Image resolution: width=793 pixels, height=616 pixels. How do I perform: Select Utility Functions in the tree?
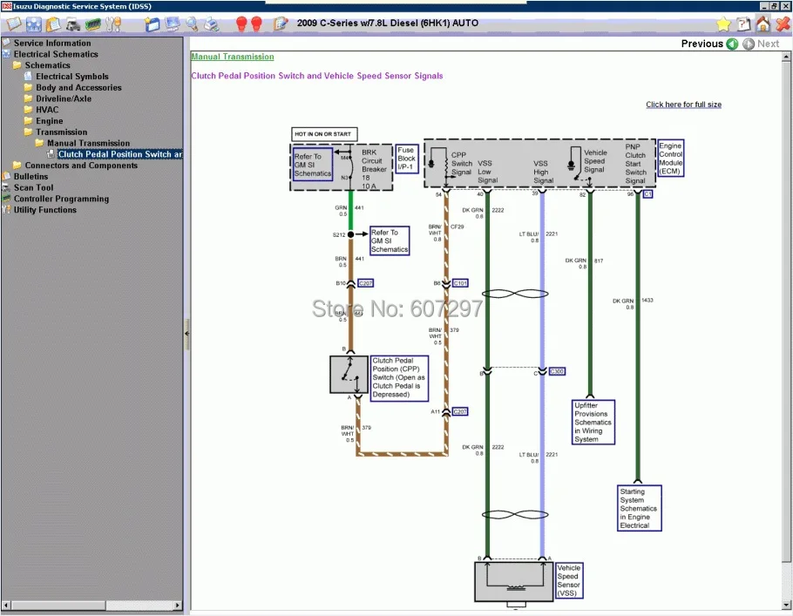pyautogui.click(x=45, y=210)
